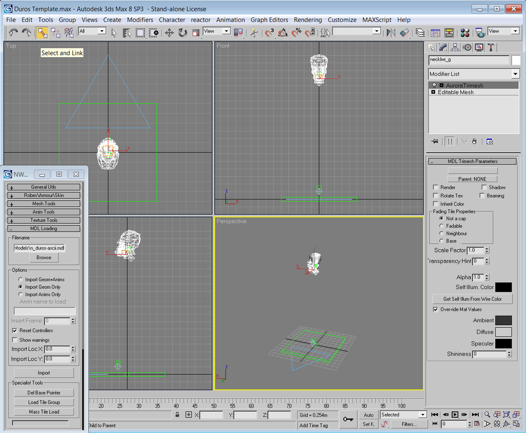Open the Material Editor icon

(x=464, y=32)
